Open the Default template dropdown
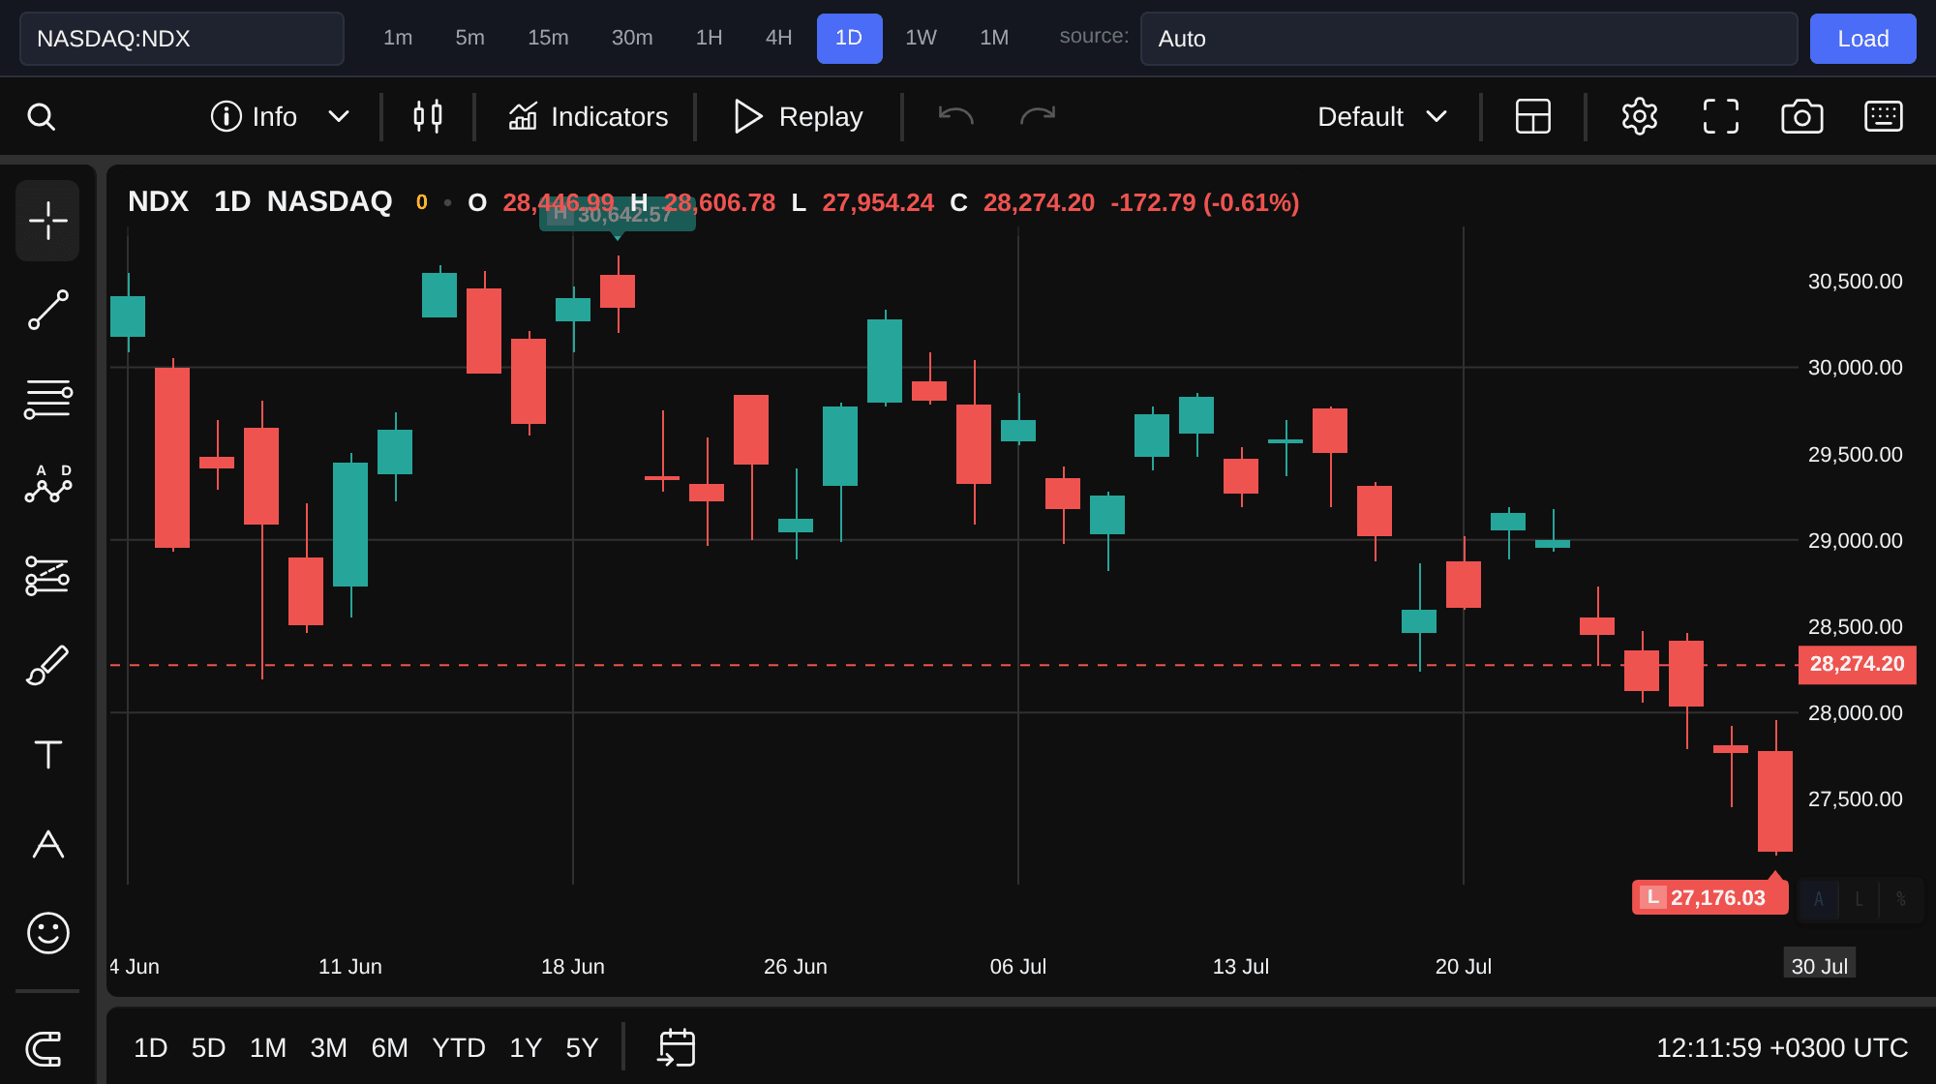The width and height of the screenshot is (1936, 1084). tap(1382, 117)
